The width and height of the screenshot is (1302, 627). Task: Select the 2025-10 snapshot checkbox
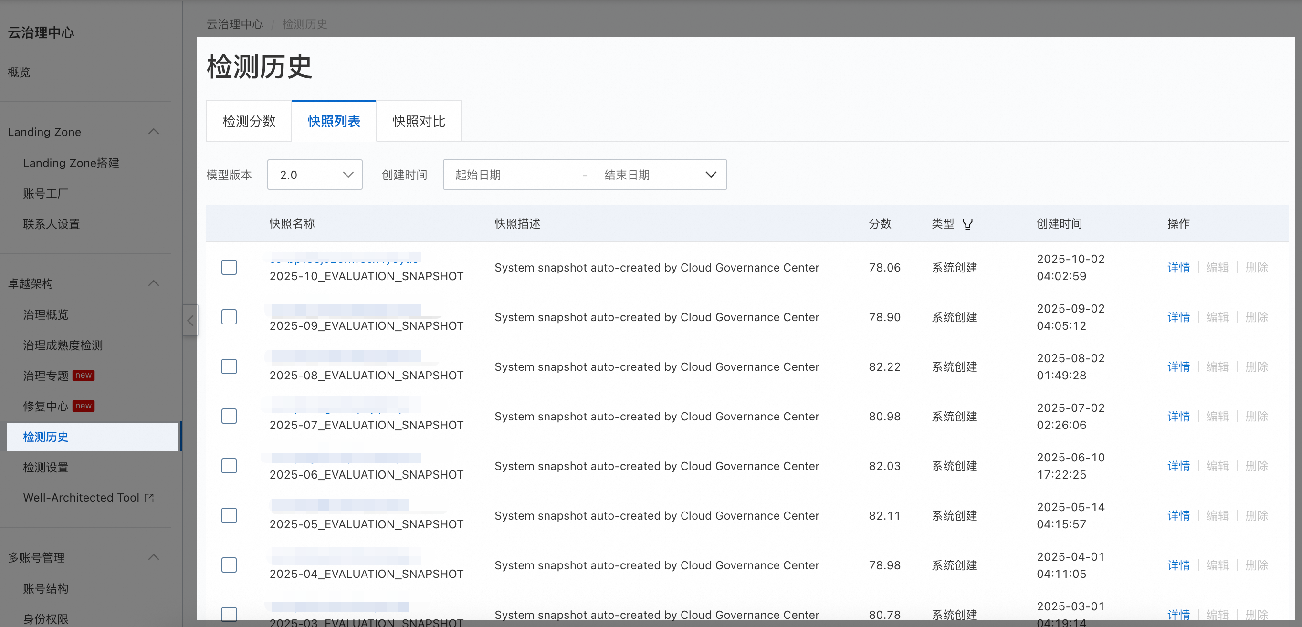pyautogui.click(x=229, y=267)
